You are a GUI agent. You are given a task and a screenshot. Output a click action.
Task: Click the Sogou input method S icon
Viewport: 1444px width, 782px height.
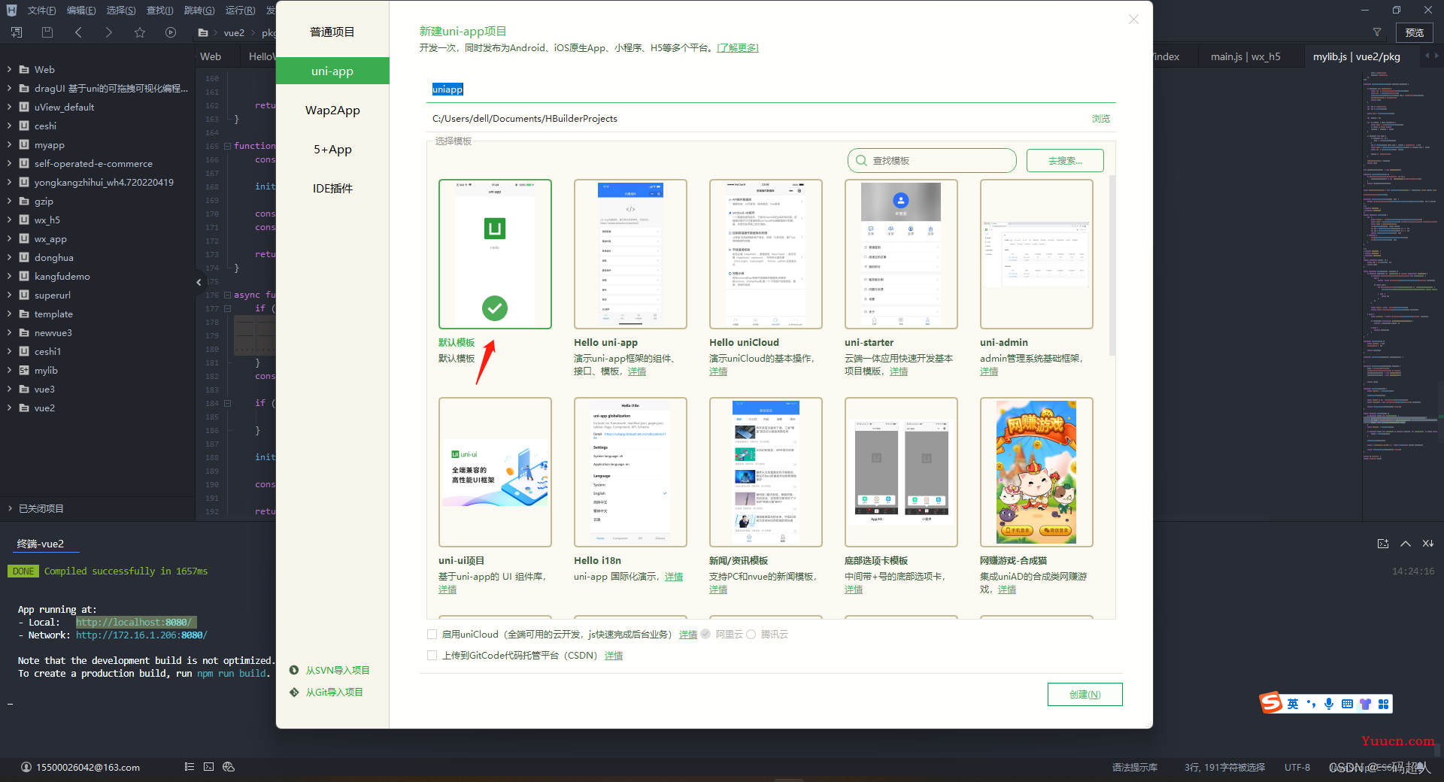(1271, 703)
